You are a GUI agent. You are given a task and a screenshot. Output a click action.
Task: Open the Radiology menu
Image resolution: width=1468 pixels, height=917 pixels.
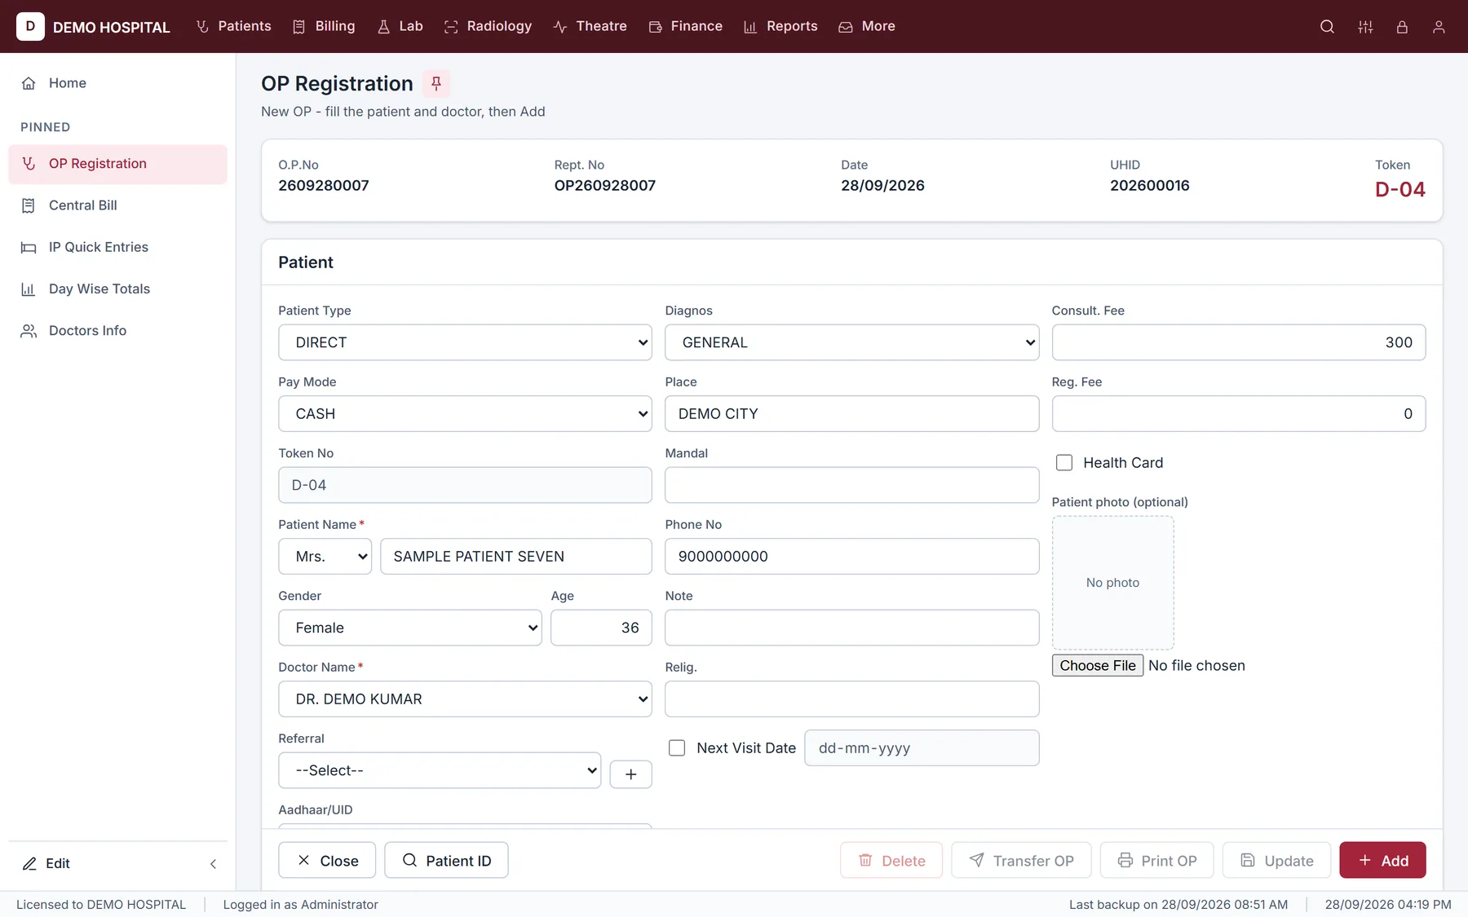click(x=489, y=26)
